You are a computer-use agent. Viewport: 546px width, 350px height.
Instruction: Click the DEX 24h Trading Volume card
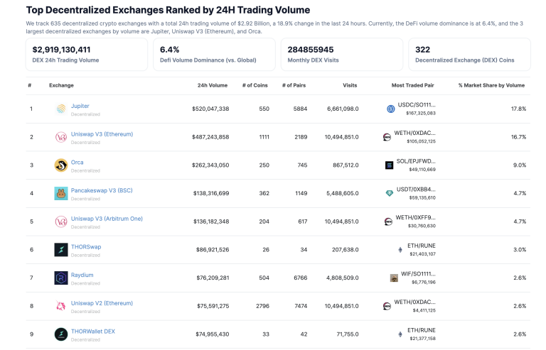86,54
